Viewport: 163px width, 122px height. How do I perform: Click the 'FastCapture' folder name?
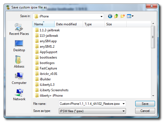click(48, 68)
